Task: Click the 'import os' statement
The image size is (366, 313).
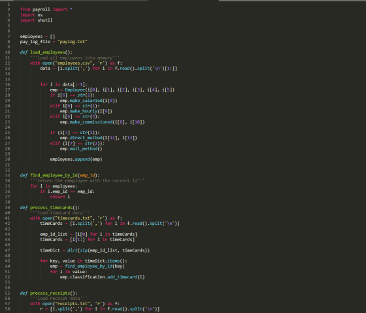Action: point(31,15)
